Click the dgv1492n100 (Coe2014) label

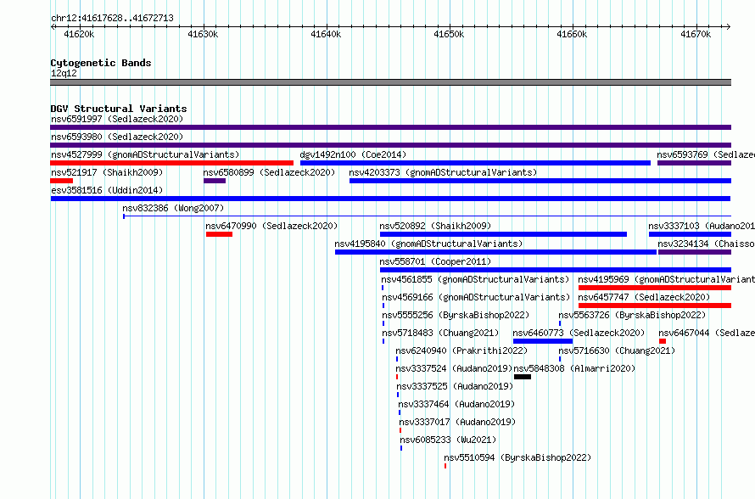tap(353, 154)
